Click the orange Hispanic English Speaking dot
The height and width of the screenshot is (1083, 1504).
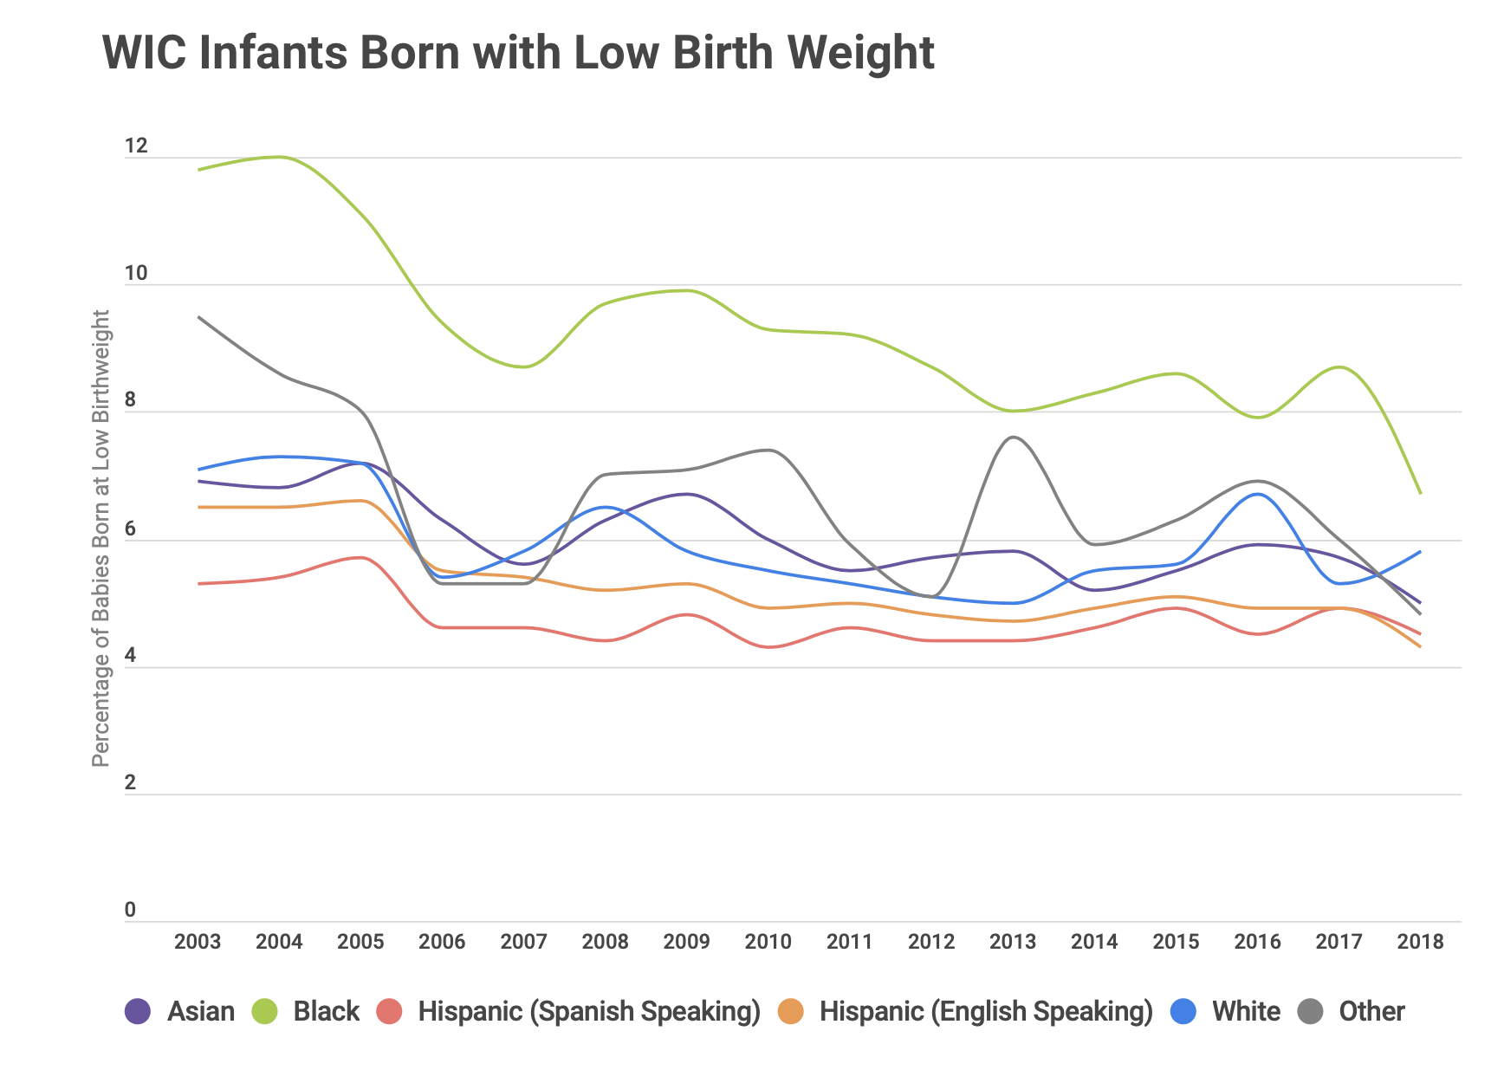[x=791, y=1011]
